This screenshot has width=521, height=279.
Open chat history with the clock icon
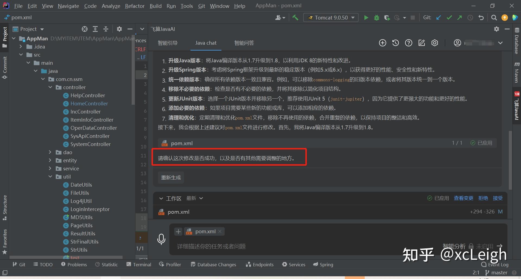[395, 43]
